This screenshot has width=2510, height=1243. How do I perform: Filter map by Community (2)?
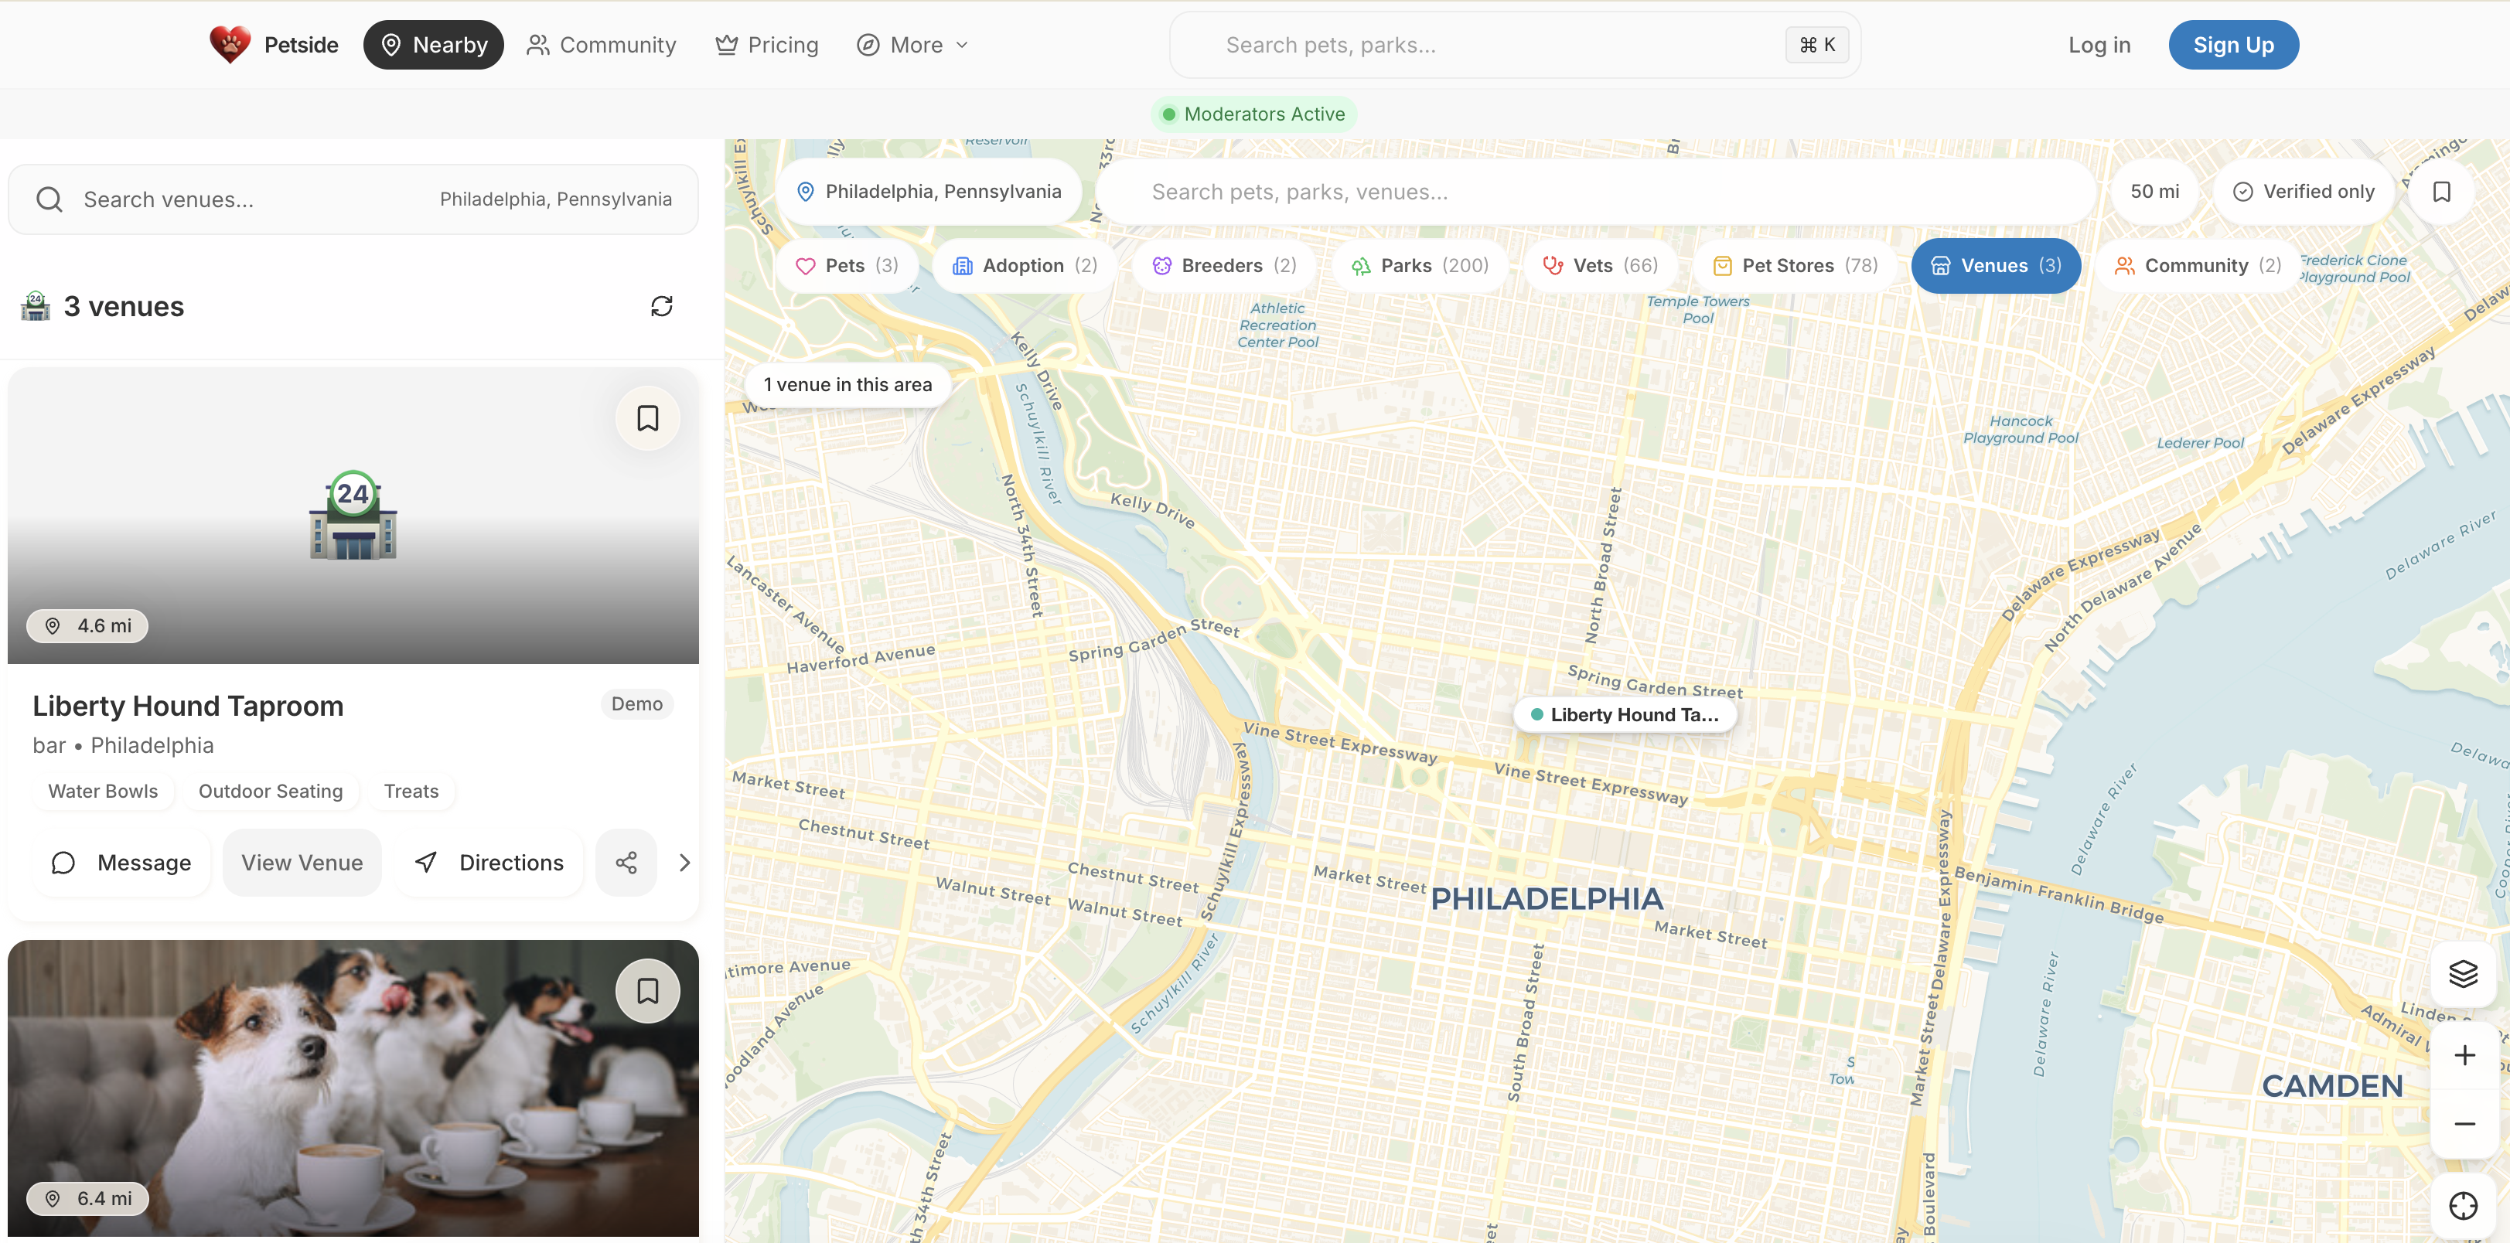(2196, 265)
